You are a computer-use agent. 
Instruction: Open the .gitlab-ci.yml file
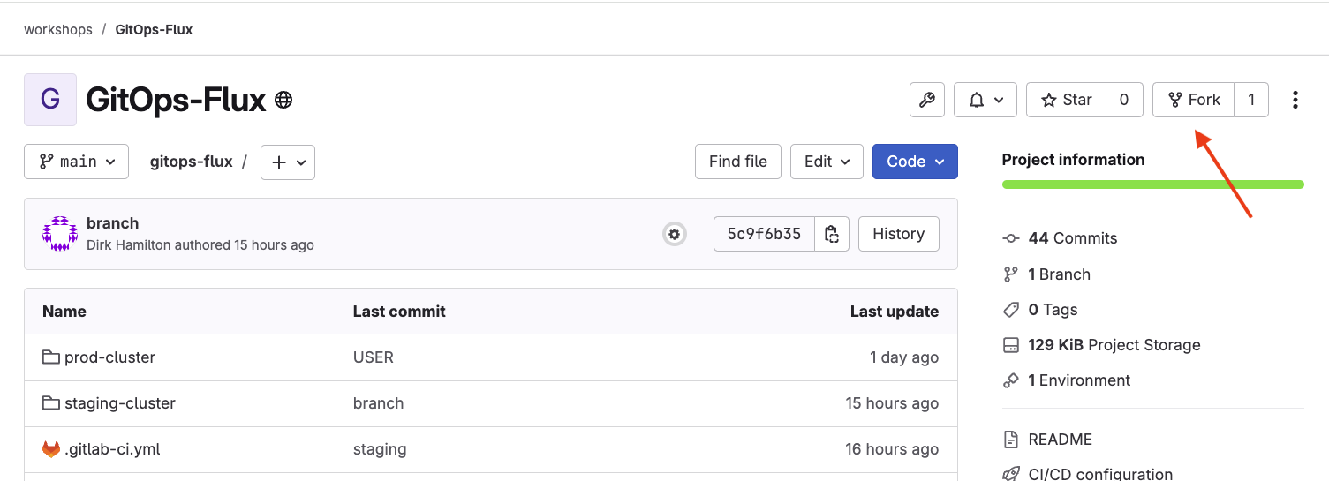click(112, 449)
